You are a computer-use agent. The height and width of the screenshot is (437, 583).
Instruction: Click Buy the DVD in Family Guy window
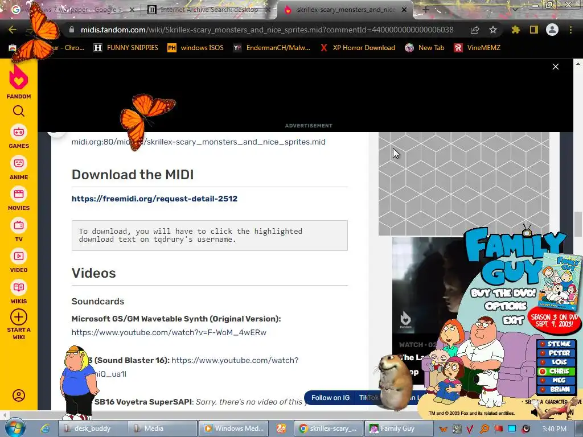(x=503, y=293)
